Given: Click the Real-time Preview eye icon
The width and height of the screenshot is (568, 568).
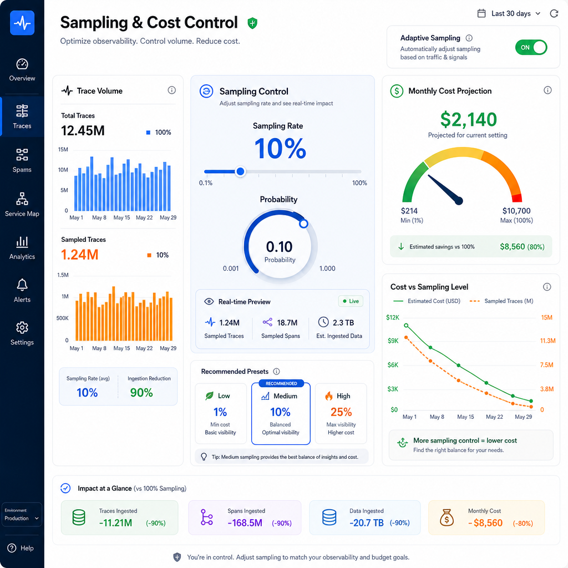Looking at the screenshot, I should click(x=209, y=301).
